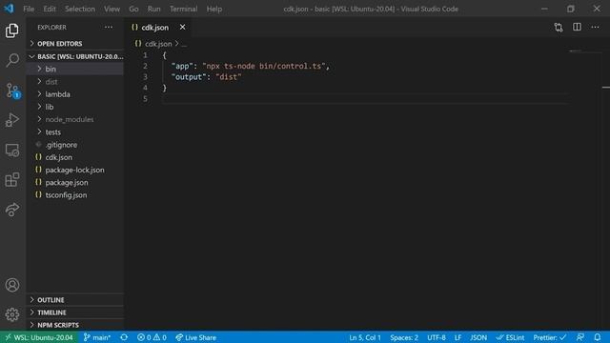Expand the lambda folder
This screenshot has height=343, width=610.
75,94
